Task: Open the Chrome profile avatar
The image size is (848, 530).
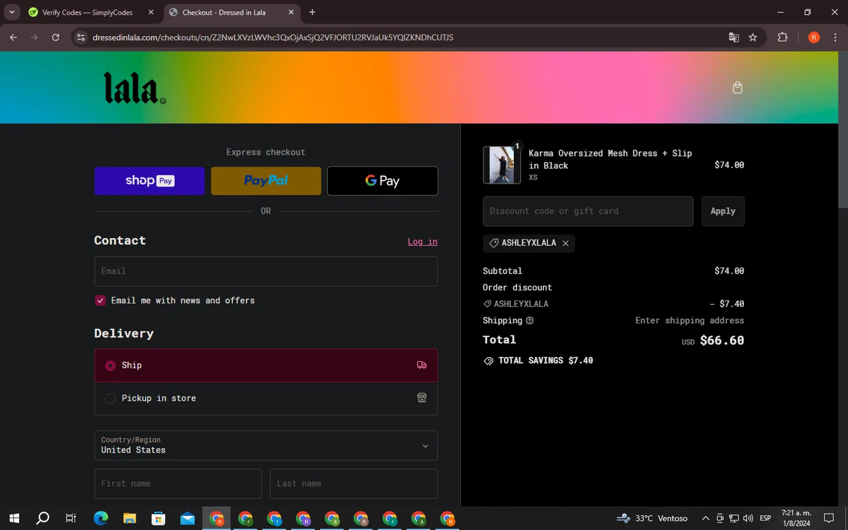Action: coord(814,37)
